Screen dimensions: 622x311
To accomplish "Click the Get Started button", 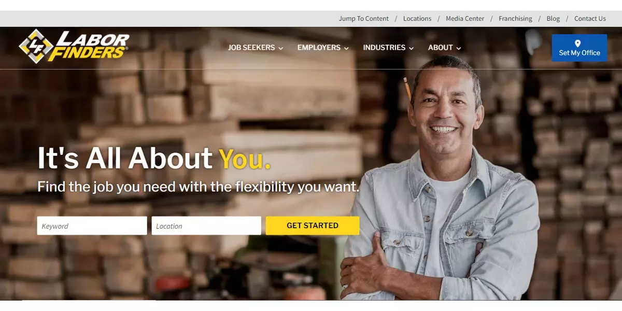I will click(x=313, y=225).
